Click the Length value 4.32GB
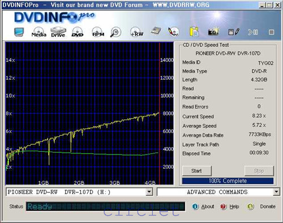Image resolution: width=283 pixels, height=223 pixels. pos(259,80)
